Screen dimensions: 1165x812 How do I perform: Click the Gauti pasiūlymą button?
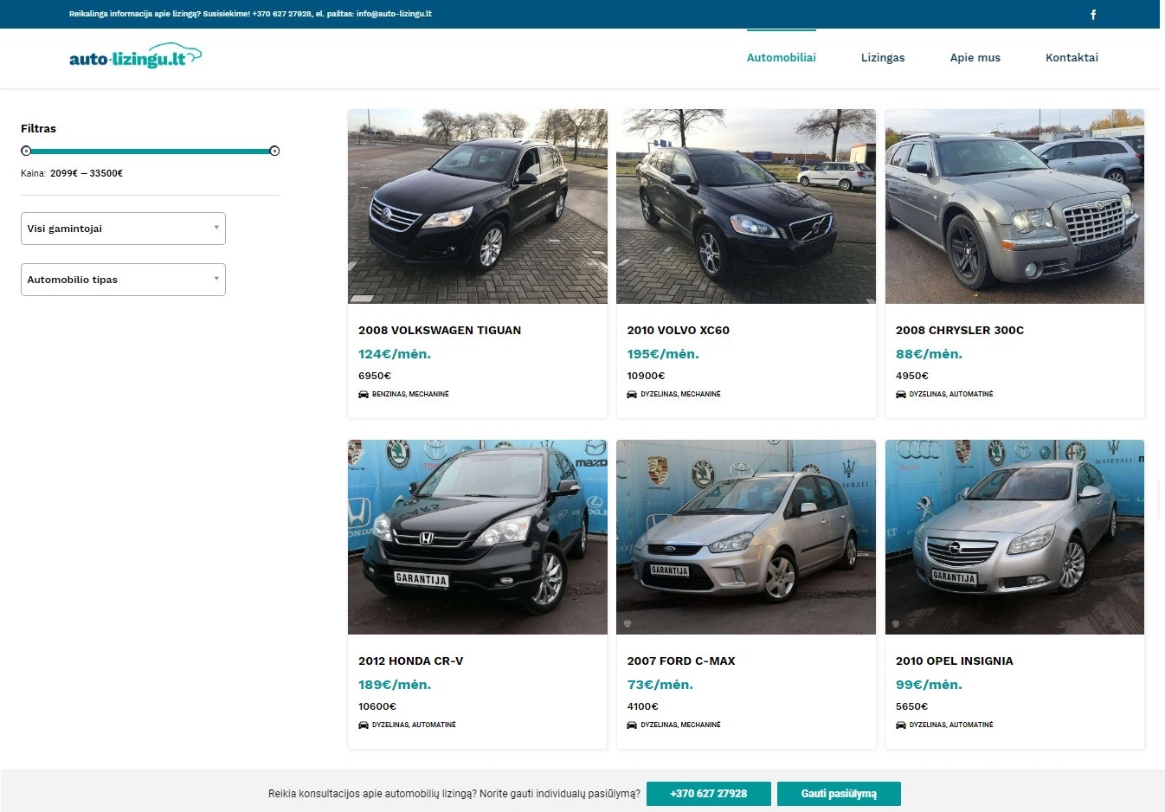tap(839, 794)
